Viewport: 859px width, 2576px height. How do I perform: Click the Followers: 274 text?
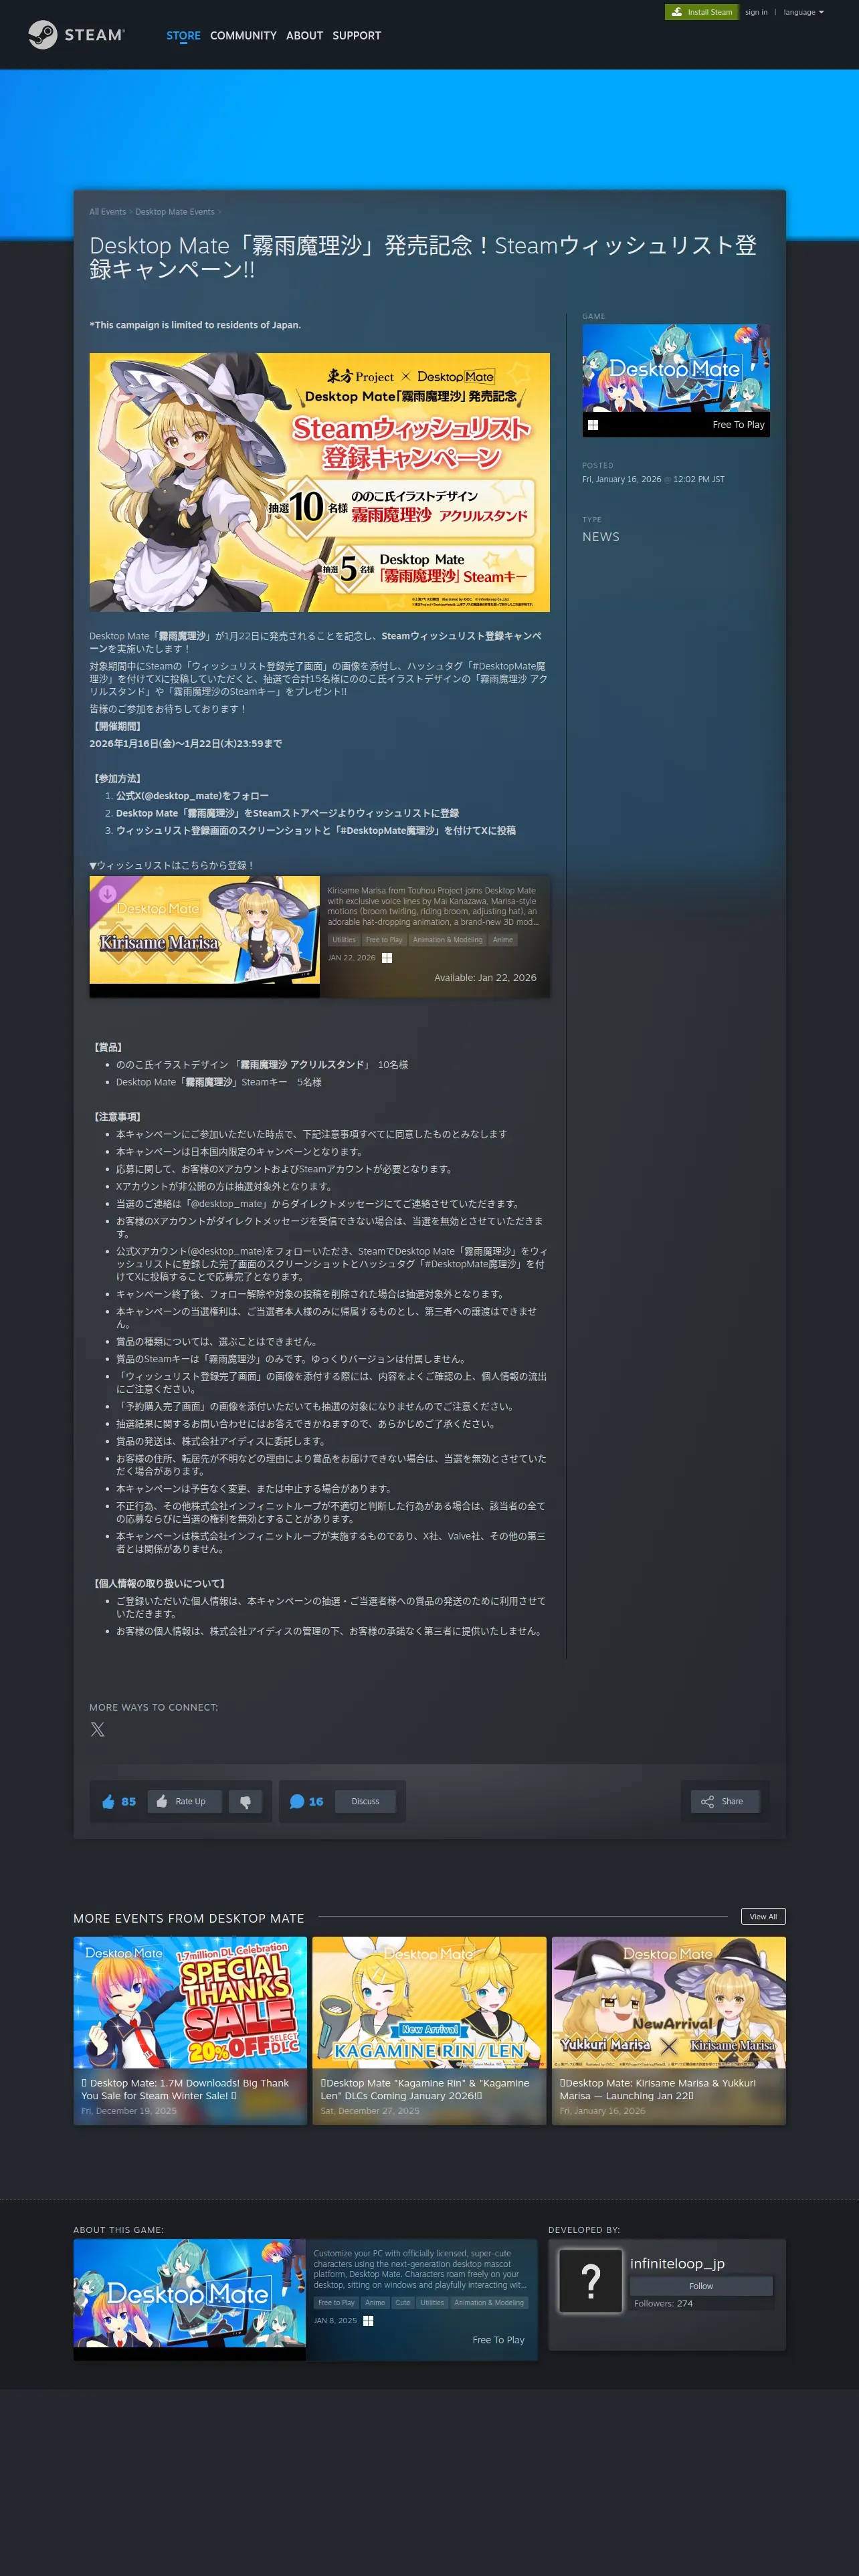coord(663,2303)
